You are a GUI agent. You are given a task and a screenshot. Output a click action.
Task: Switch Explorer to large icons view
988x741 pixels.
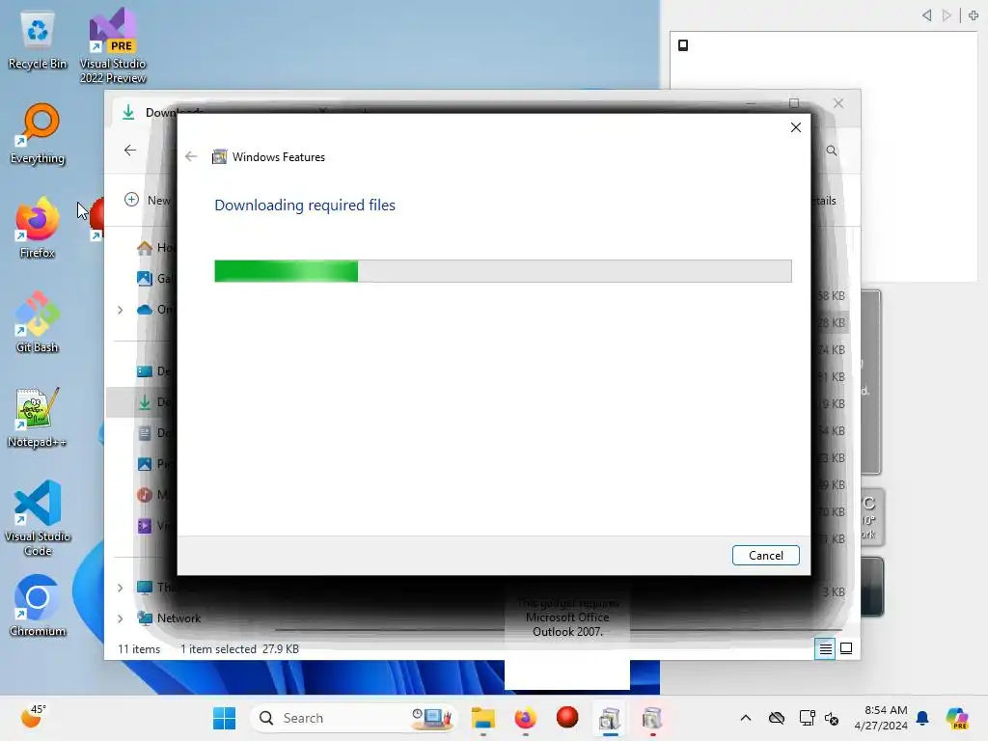pyautogui.click(x=846, y=648)
